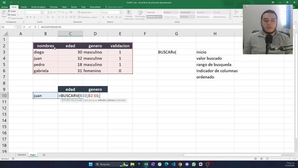298x168 pixels.
Task: Apply the Normal cell style
Action: [x=154, y=13]
